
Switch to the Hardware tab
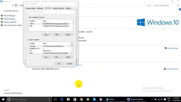40,8
